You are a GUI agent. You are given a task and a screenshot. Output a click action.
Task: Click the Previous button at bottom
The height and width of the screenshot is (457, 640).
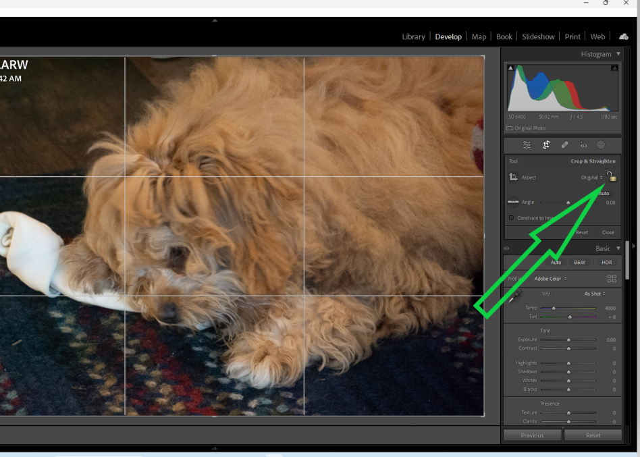point(532,435)
